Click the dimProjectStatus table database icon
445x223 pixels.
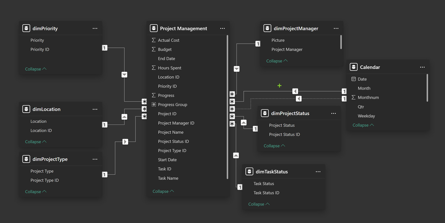[265, 113]
